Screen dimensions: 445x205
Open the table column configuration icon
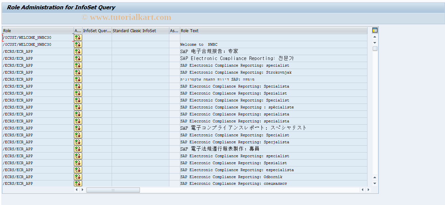(374, 30)
